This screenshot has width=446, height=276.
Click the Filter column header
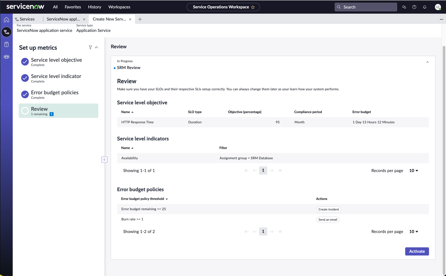(223, 148)
